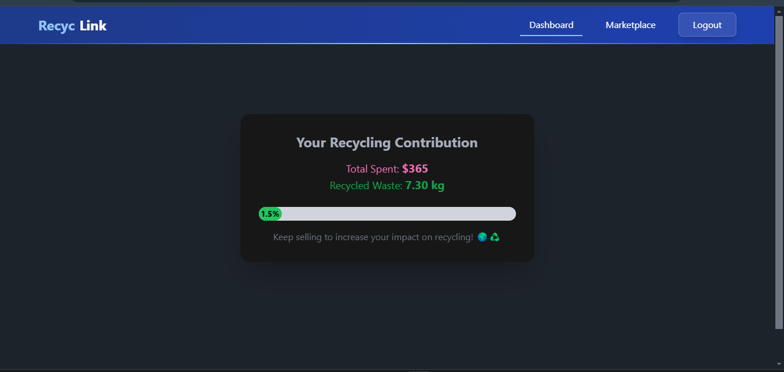The width and height of the screenshot is (784, 372).
Task: Click the recycling symbol emoji
Action: point(495,237)
